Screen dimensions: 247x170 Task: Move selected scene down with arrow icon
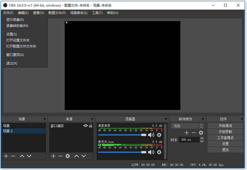(x=29, y=156)
